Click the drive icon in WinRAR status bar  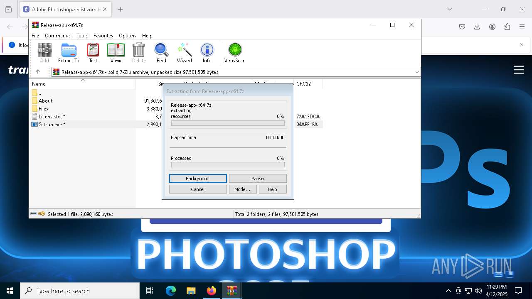[x=34, y=214]
